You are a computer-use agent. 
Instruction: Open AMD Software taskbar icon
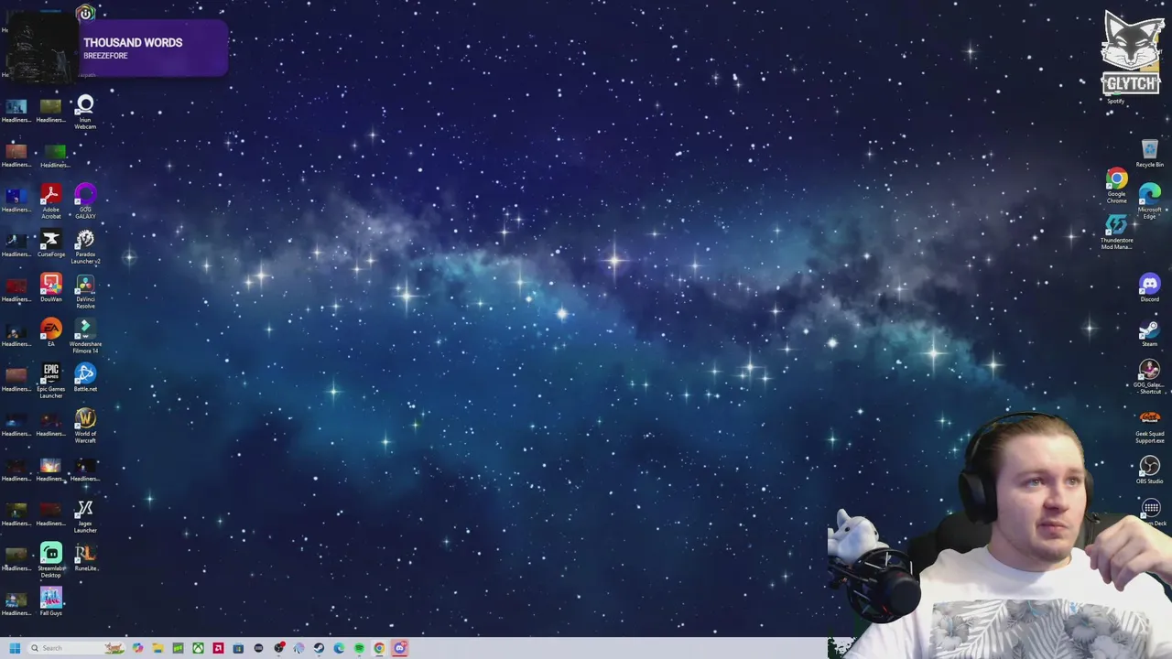tap(218, 648)
